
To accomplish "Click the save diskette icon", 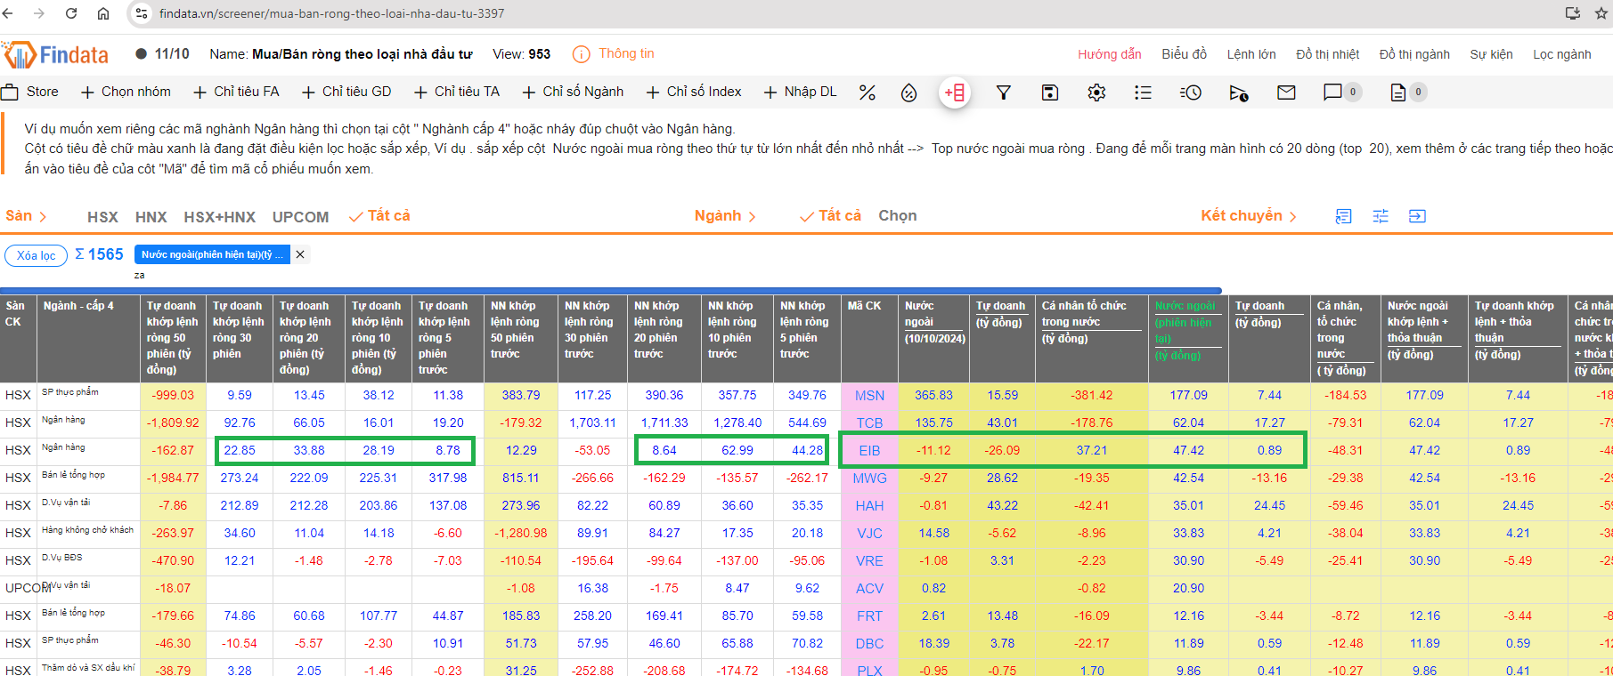I will (1050, 93).
